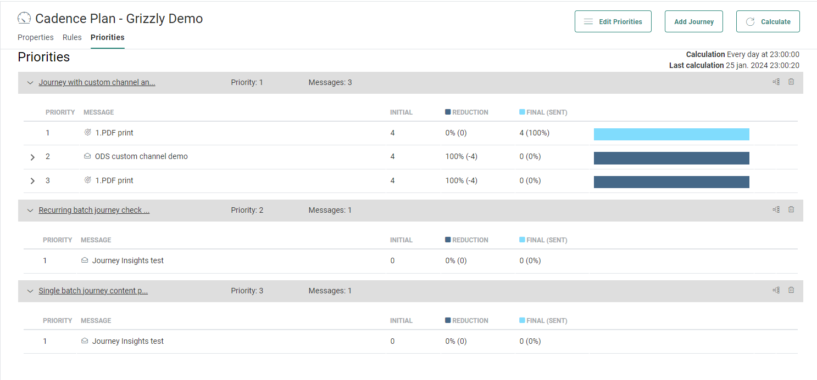This screenshot has width=817, height=380.
Task: Open journey flow icon in Recurring batch journey row
Action: (776, 209)
